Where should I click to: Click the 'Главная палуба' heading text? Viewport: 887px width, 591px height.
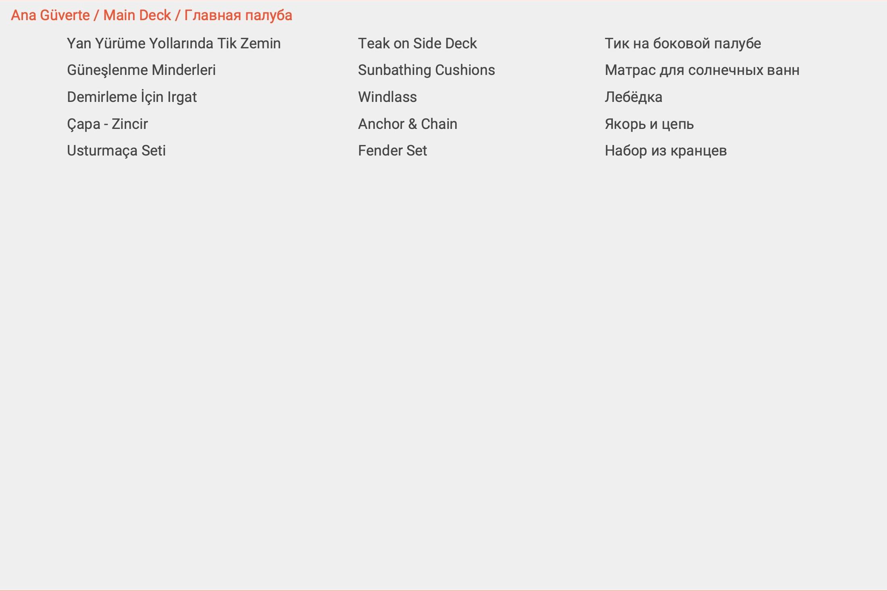click(x=238, y=15)
